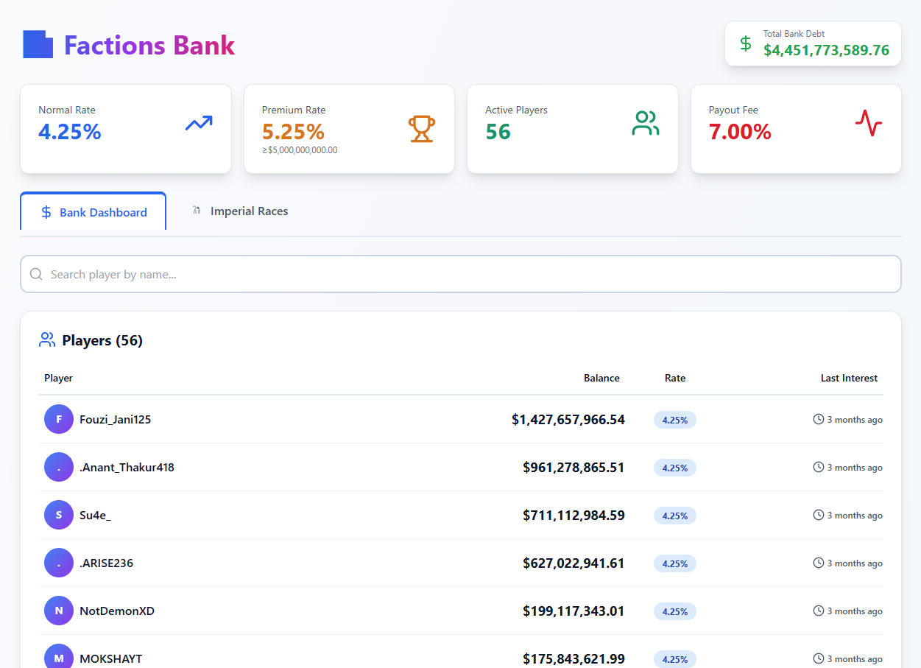The width and height of the screenshot is (921, 668).
Task: Click the blue Factions Bank logo icon
Action: [x=38, y=44]
